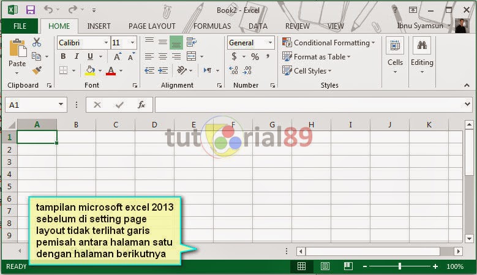Open the FILE tab
477x275 pixels.
pyautogui.click(x=20, y=26)
